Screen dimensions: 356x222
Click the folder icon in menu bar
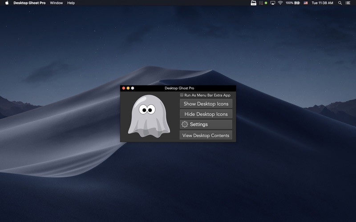point(254,3)
